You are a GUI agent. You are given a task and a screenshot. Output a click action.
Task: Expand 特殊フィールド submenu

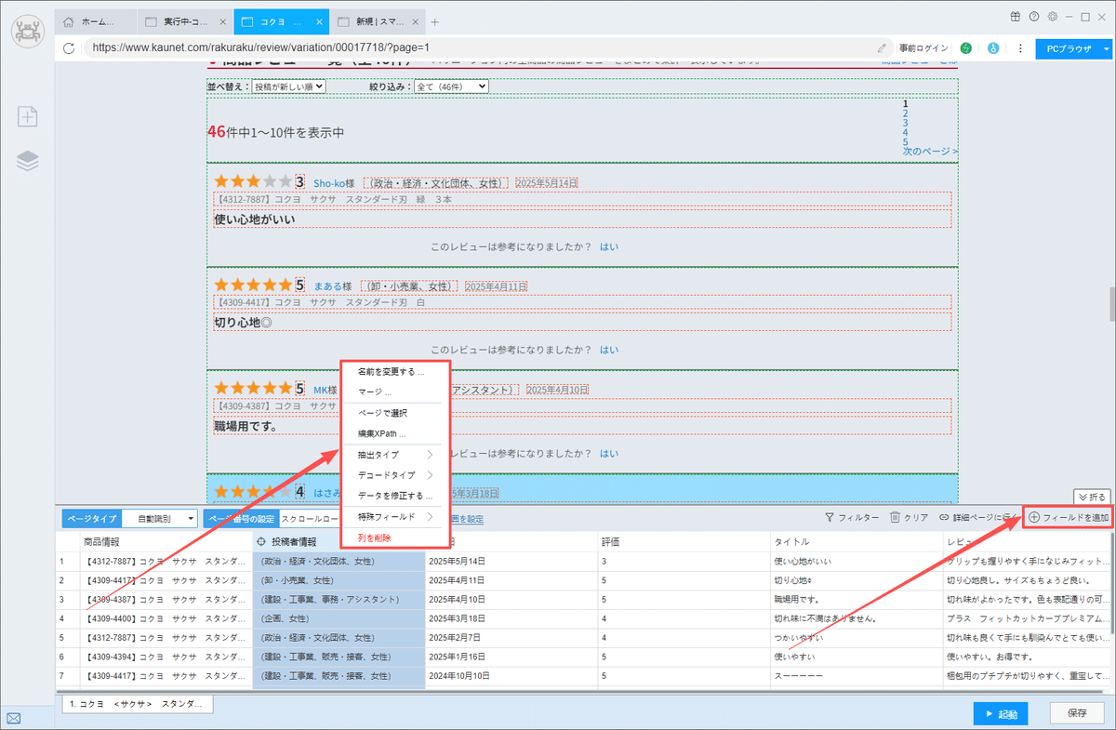coord(395,516)
